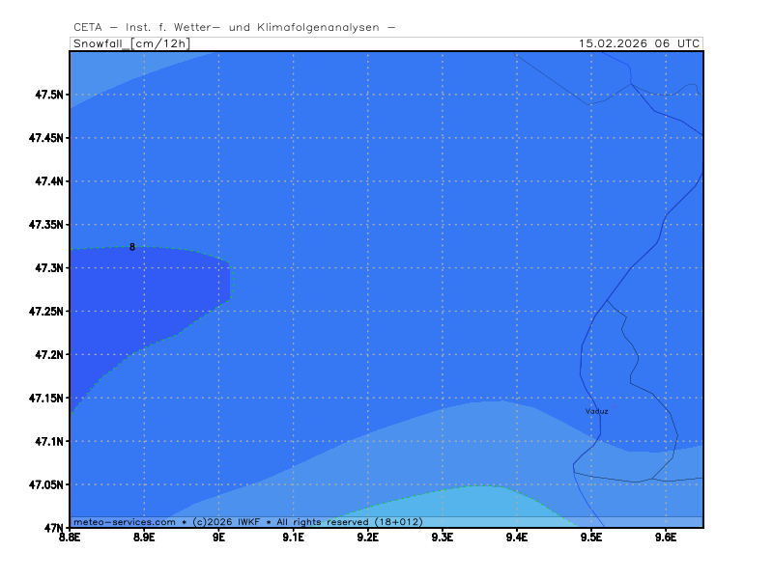Click the 15.02.2026 06 UTC timestamp
773x579 pixels.
pyautogui.click(x=639, y=43)
